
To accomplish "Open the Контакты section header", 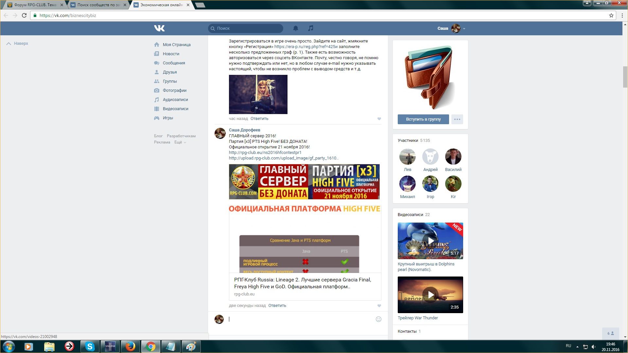I will tap(409, 331).
